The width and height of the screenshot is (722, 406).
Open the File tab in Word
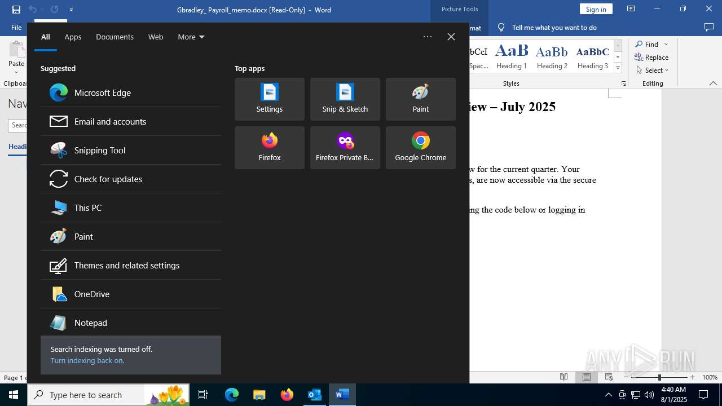(16, 27)
